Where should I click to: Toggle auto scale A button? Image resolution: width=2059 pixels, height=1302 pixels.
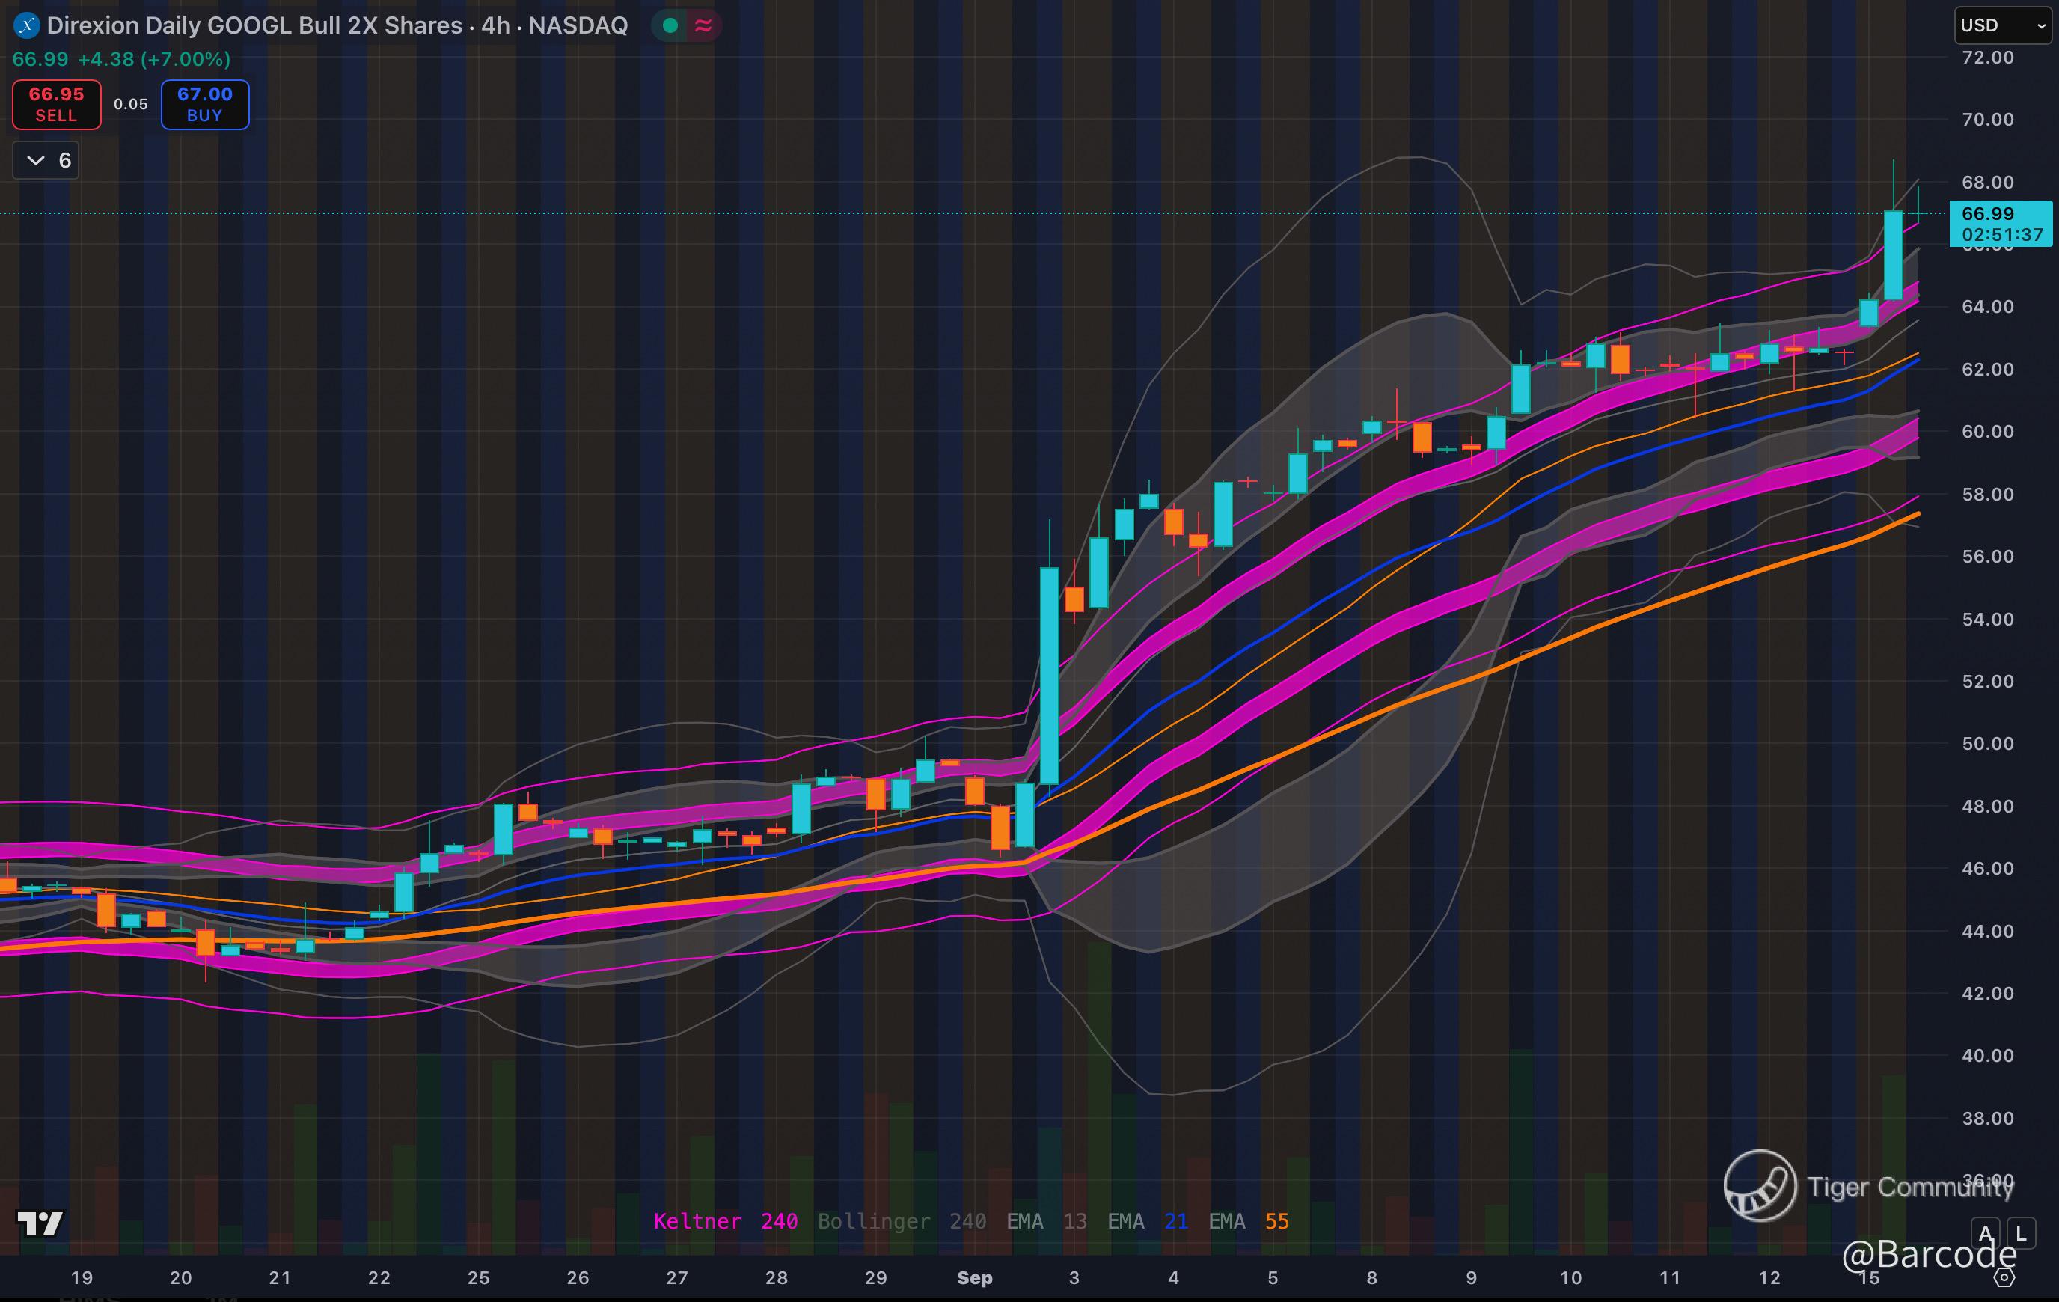pyautogui.click(x=1986, y=1234)
